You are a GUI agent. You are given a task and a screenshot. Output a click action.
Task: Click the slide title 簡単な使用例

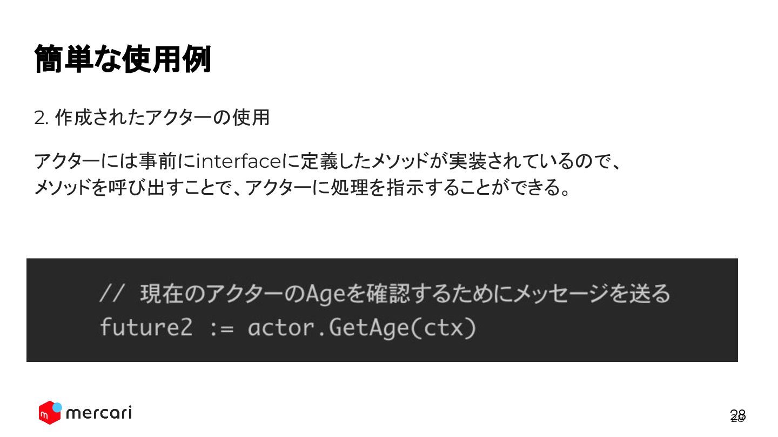tap(122, 59)
